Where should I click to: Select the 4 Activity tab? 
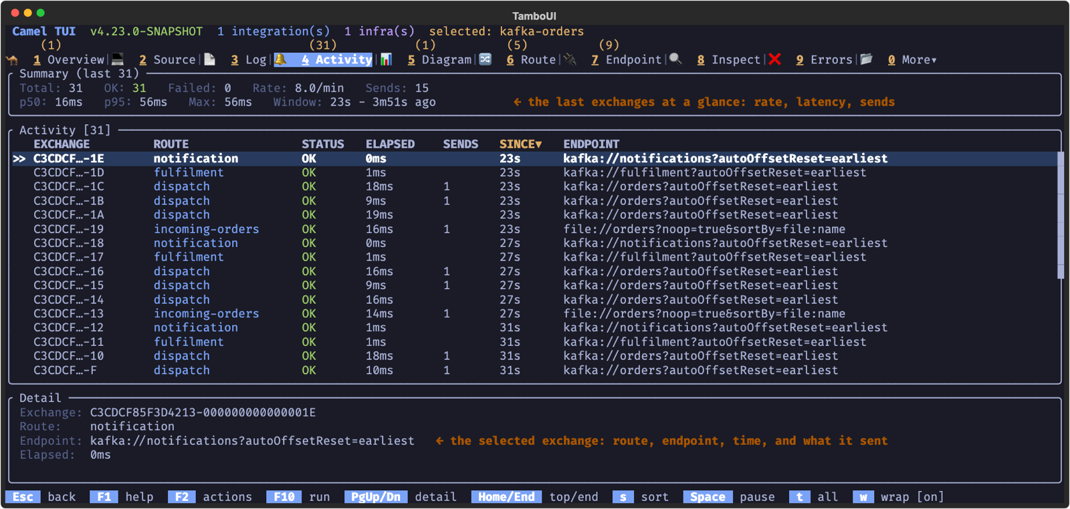click(x=336, y=59)
